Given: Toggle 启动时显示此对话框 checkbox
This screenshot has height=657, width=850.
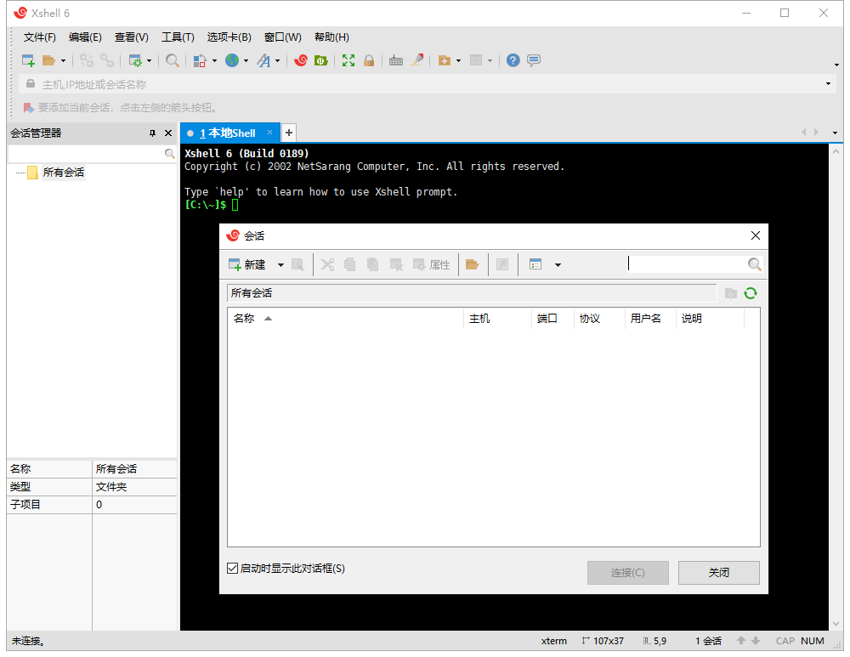Looking at the screenshot, I should pyautogui.click(x=233, y=568).
